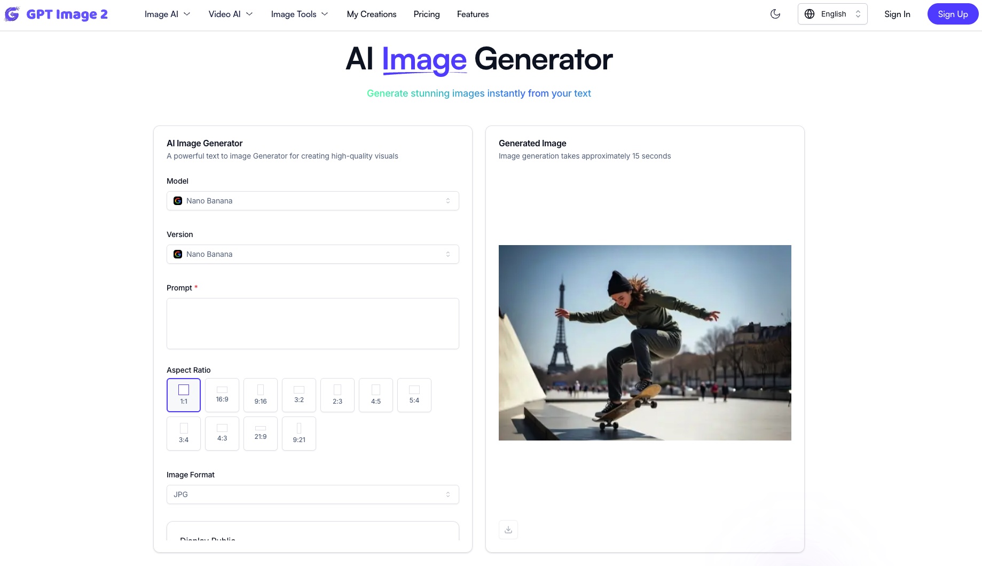This screenshot has height=566, width=982.
Task: Select the 4:5 aspect ratio
Action: [x=376, y=395]
